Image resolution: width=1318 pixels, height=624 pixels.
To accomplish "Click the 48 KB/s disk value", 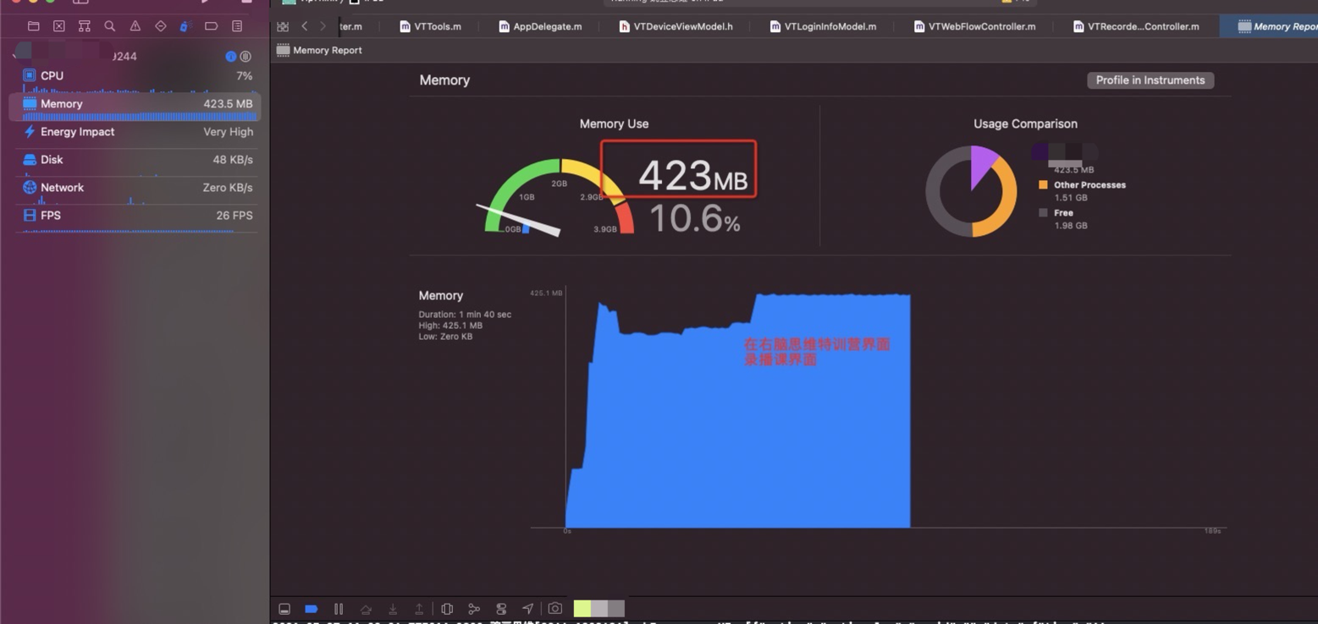I will click(x=233, y=160).
